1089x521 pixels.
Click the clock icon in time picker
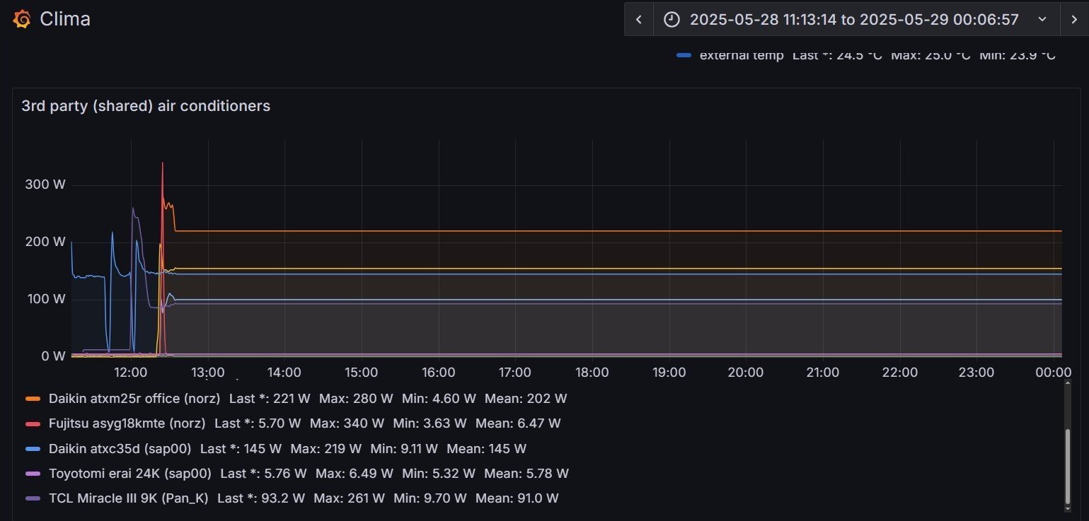coord(672,20)
